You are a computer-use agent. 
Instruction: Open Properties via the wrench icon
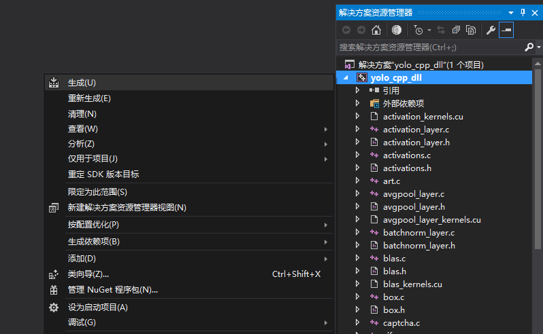pyautogui.click(x=491, y=30)
